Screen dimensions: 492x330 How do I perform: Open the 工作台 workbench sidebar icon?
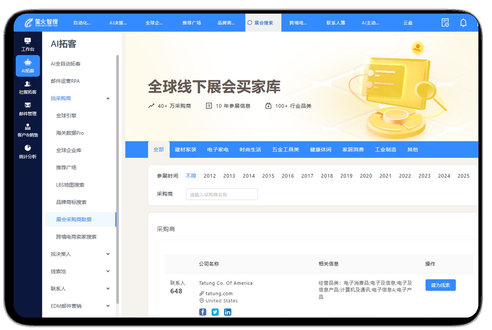point(28,44)
